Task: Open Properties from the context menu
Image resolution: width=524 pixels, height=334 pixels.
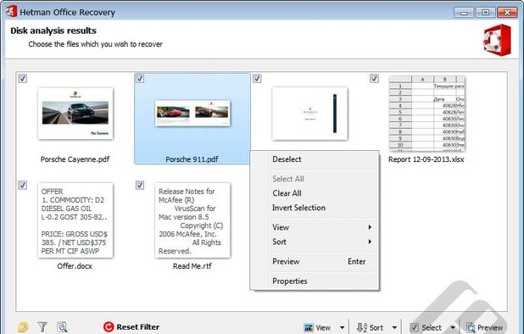Action: (315, 281)
